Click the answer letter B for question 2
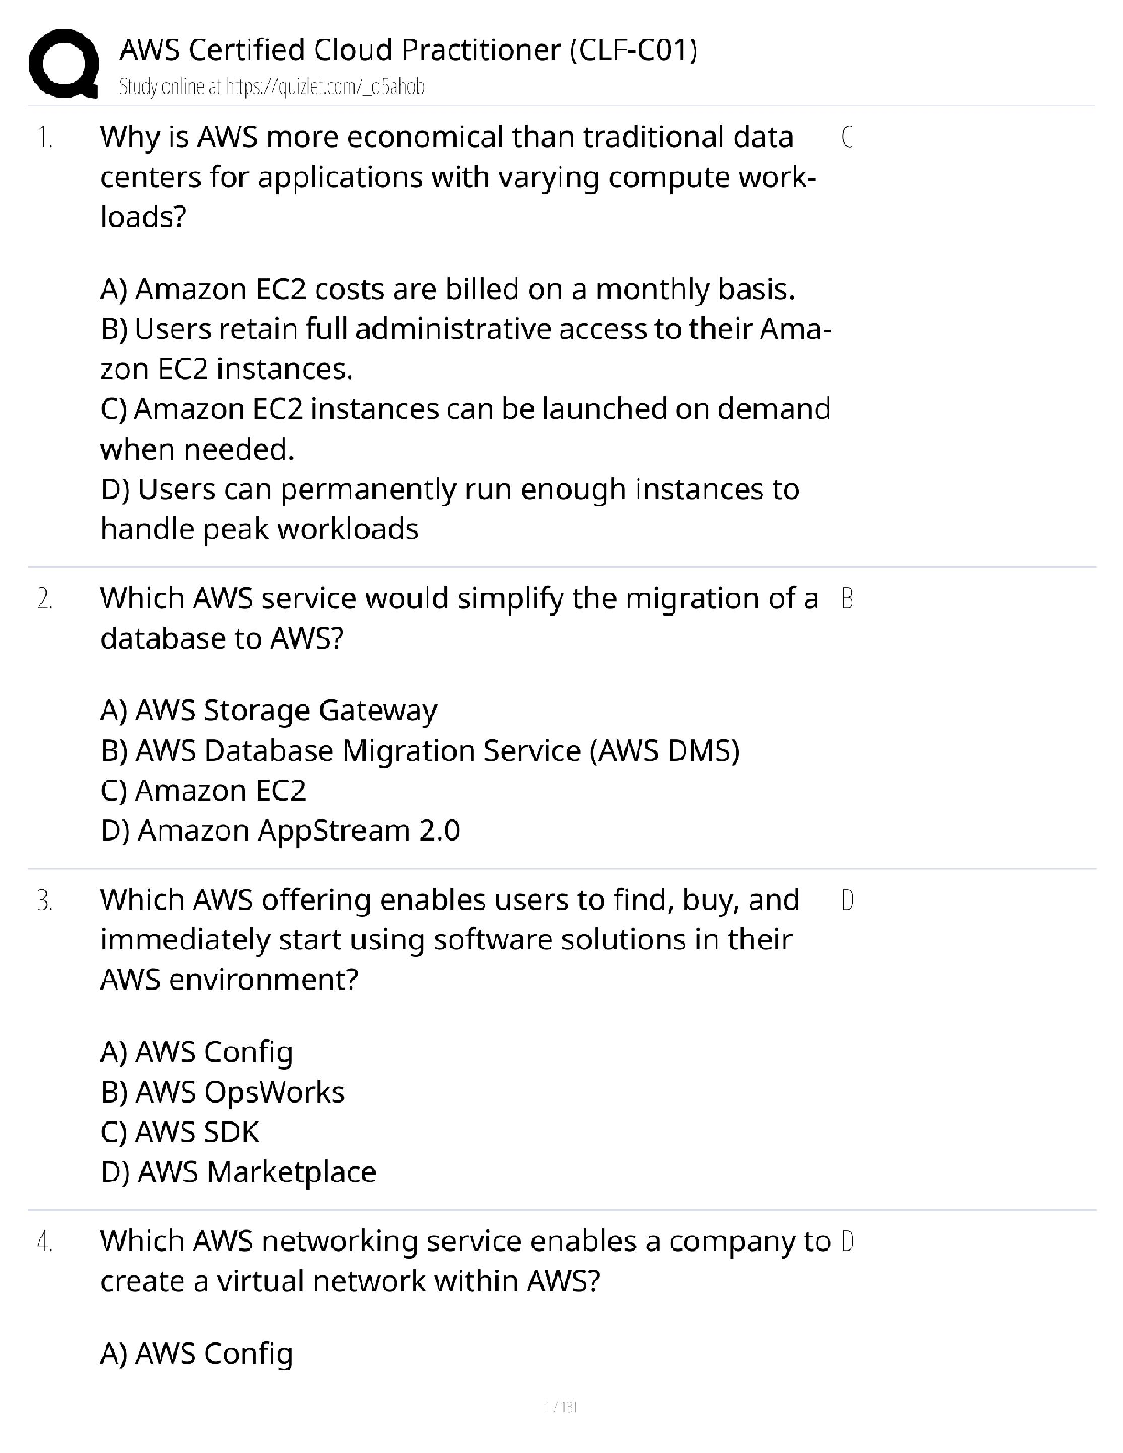The height and width of the screenshot is (1453, 1123). pos(847,599)
